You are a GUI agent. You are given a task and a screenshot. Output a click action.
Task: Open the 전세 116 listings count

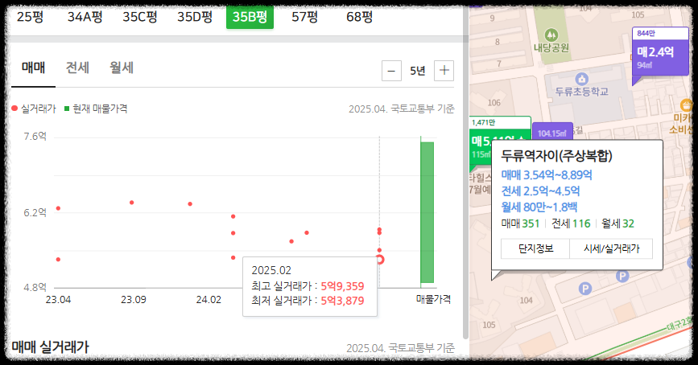point(571,224)
